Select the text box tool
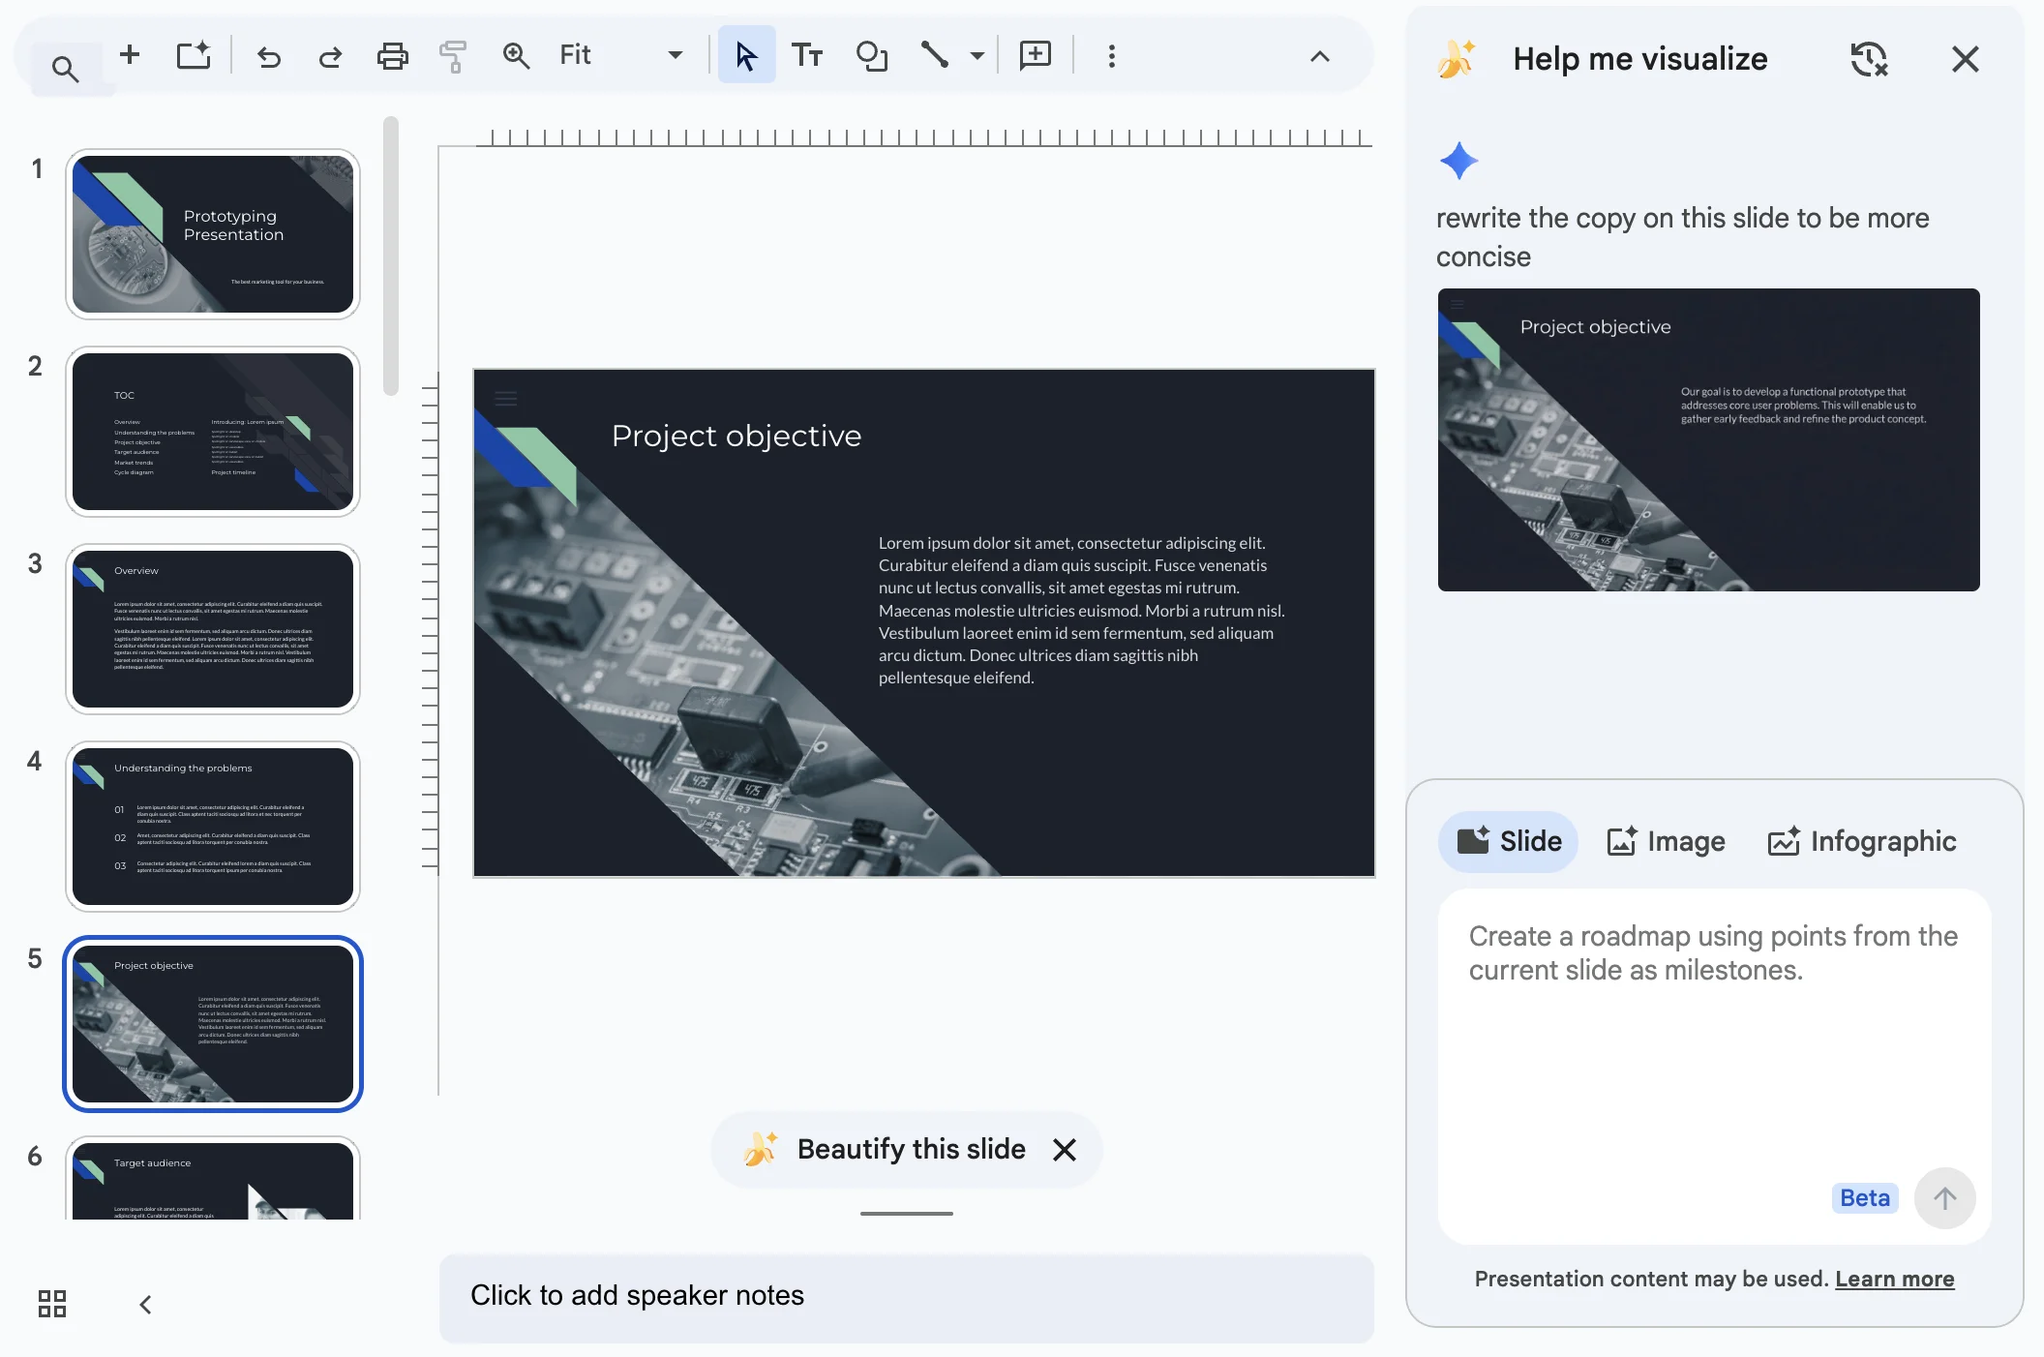The width and height of the screenshot is (2044, 1357). (x=806, y=56)
